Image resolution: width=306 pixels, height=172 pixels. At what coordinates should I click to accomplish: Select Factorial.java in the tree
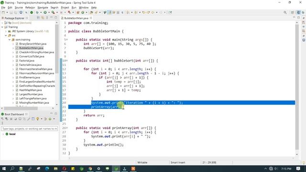pos(27,61)
